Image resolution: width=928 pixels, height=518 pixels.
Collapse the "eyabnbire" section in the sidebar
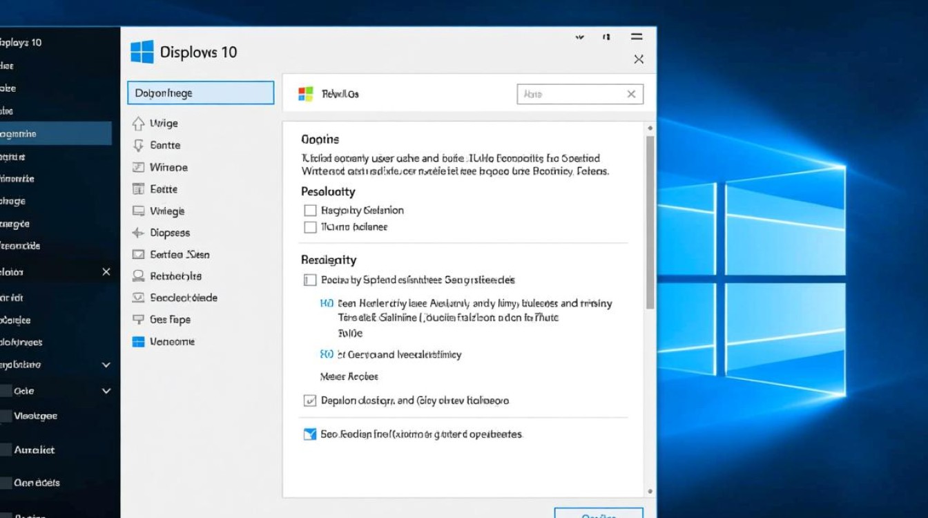coord(105,365)
